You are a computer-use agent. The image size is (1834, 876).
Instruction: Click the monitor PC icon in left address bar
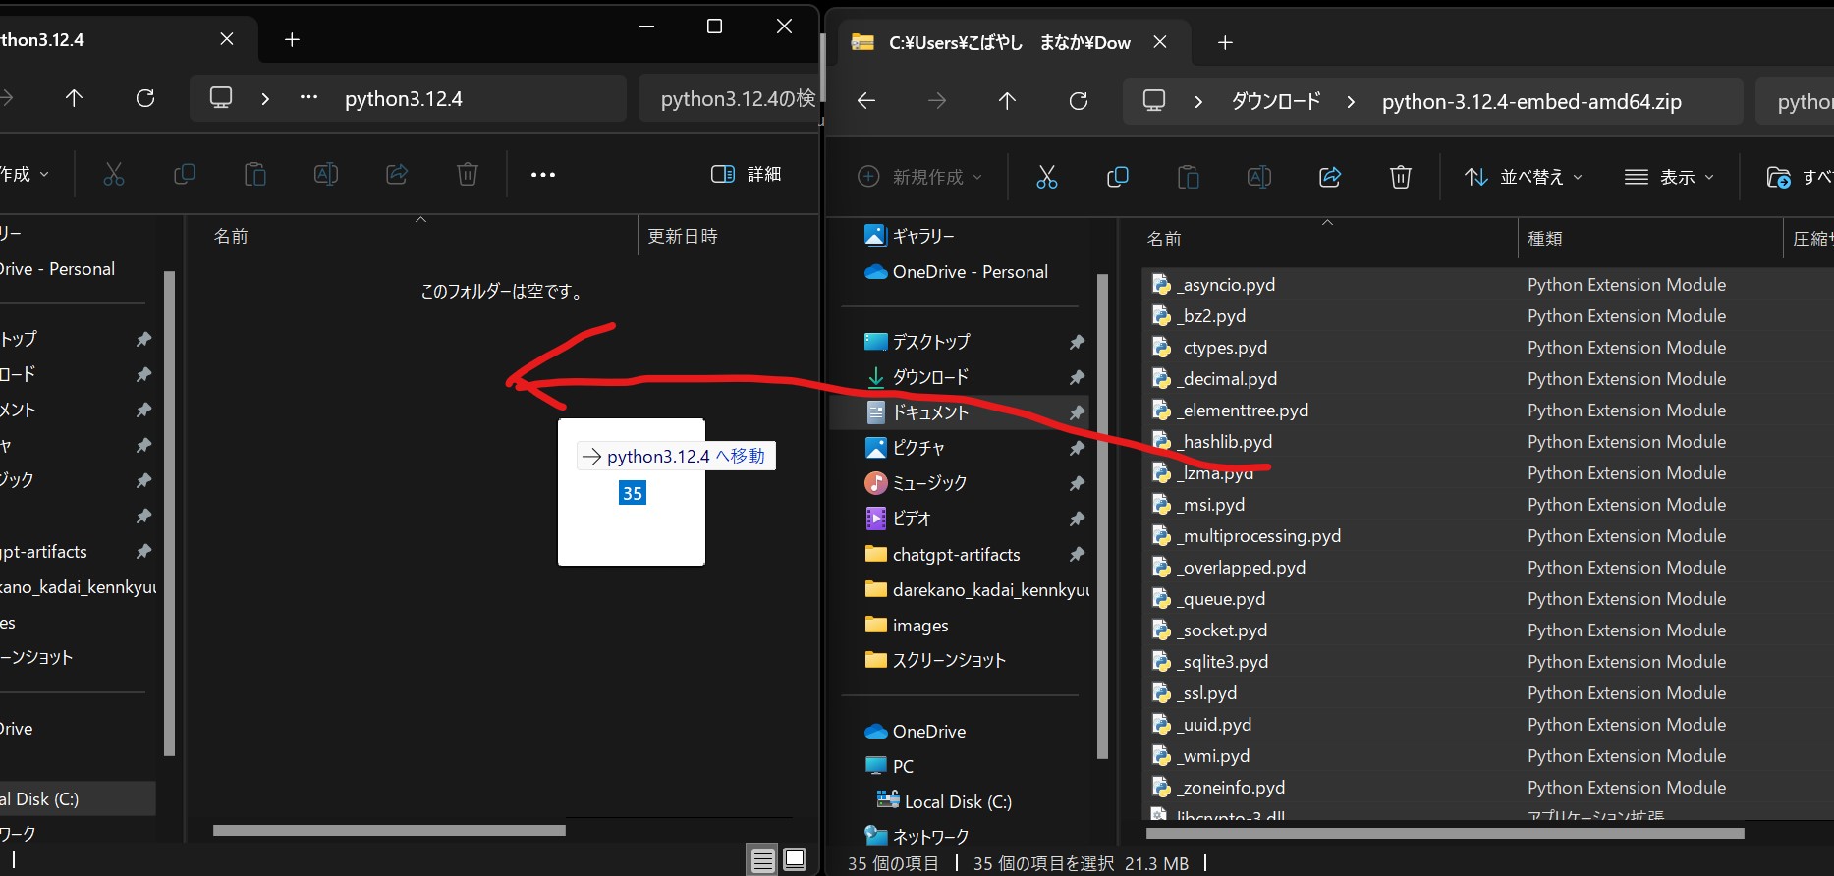click(221, 98)
